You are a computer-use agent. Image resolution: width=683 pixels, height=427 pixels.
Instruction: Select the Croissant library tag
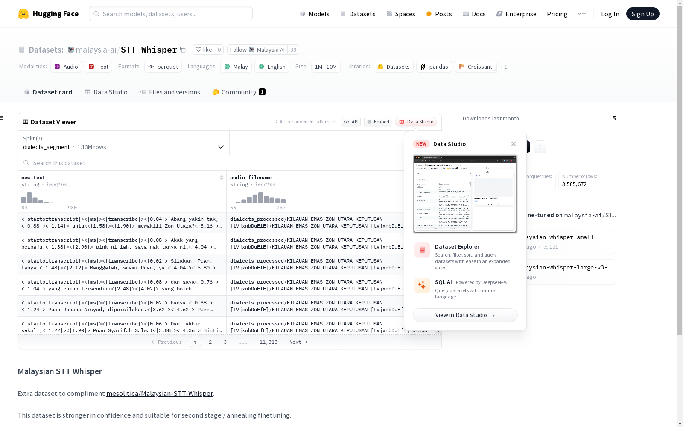click(x=476, y=67)
